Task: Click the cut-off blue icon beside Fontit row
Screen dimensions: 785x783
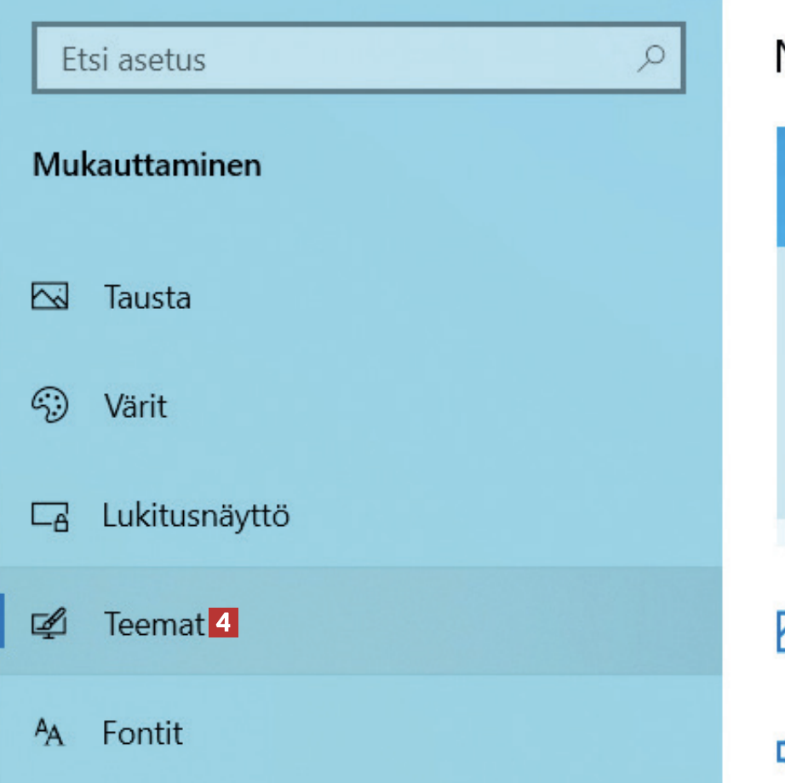Action: [780, 751]
